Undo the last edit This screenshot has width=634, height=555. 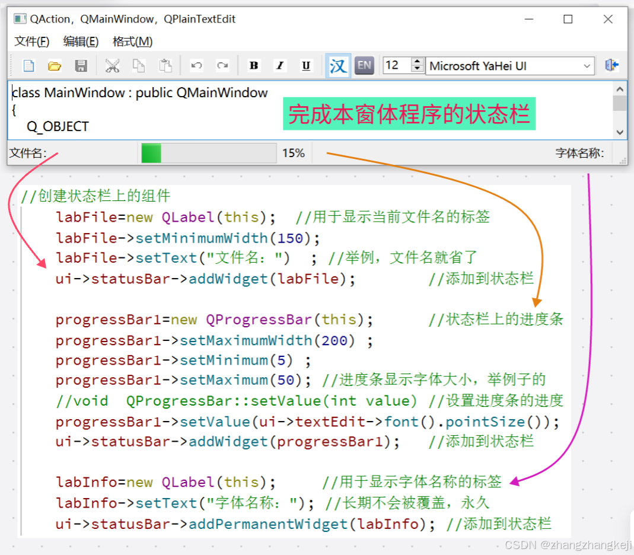(x=196, y=65)
